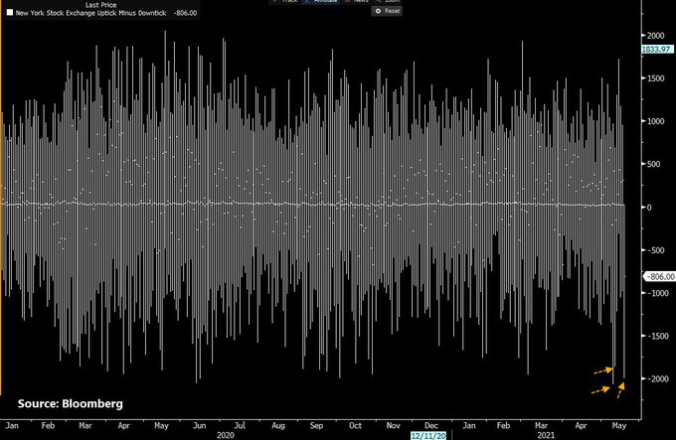Viewport: 676px width, 440px height.
Task: Click the Jun label on the time axis
Action: click(199, 426)
